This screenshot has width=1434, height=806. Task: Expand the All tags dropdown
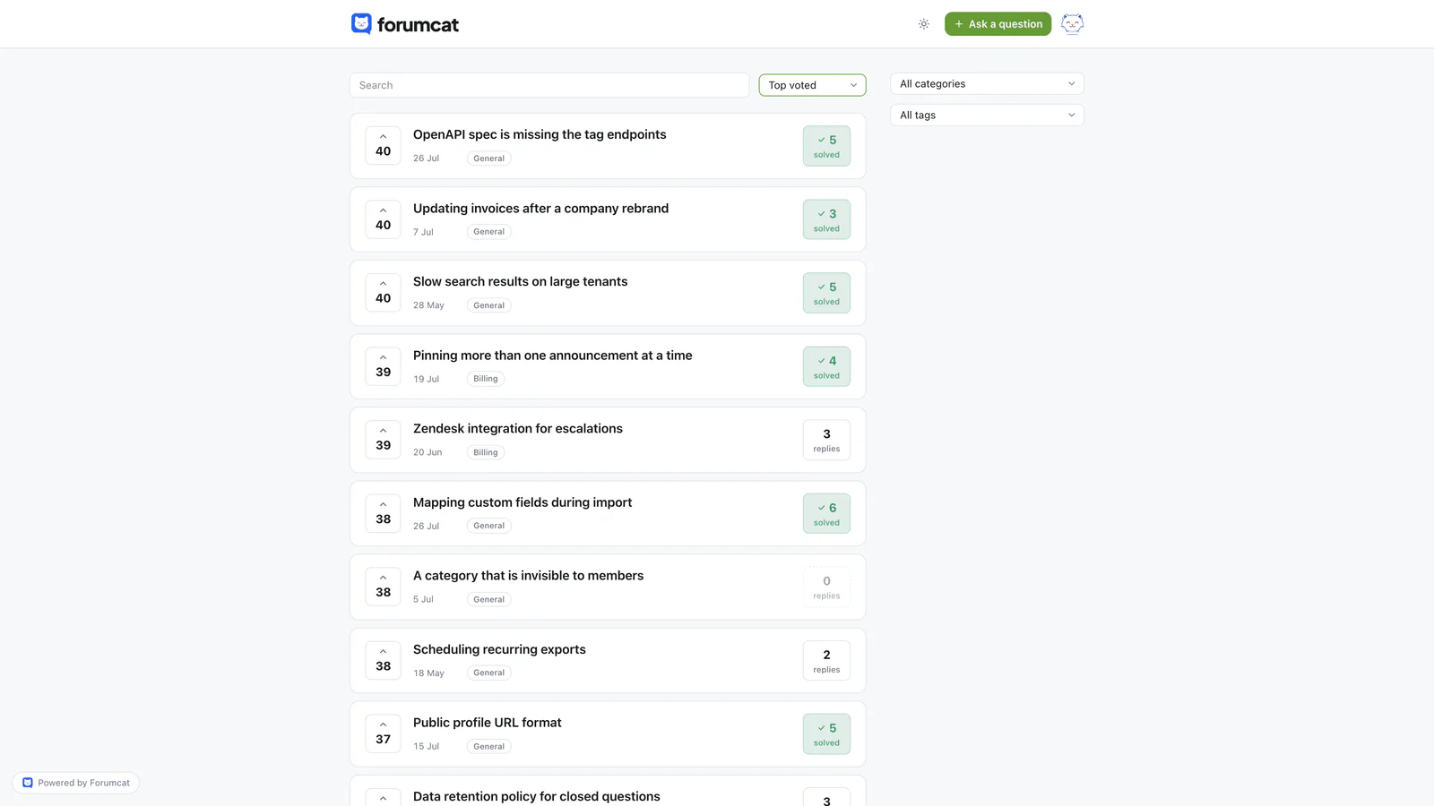(x=987, y=115)
